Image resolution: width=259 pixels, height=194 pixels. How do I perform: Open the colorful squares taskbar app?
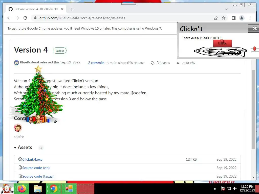tap(69, 188)
